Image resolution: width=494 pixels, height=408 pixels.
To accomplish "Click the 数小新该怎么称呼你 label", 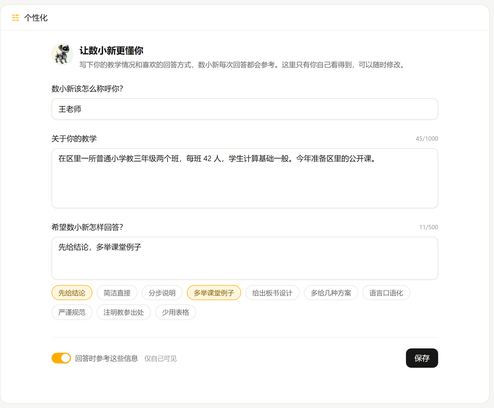I will [x=87, y=89].
